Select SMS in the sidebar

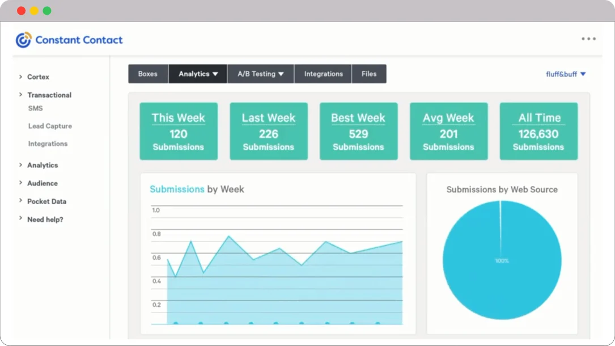(x=35, y=108)
